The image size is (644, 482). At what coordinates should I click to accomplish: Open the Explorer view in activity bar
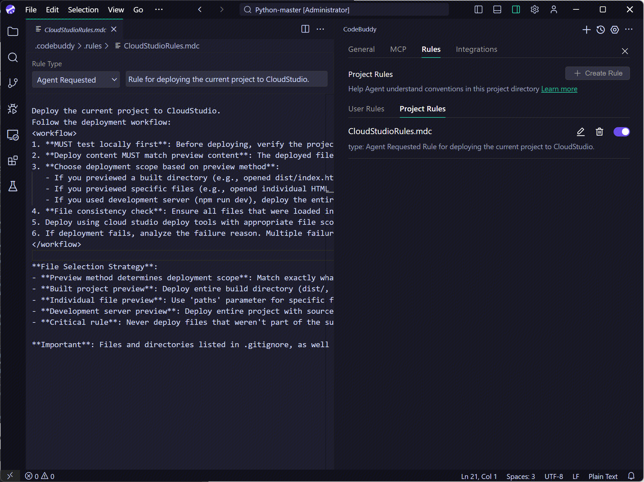point(13,32)
